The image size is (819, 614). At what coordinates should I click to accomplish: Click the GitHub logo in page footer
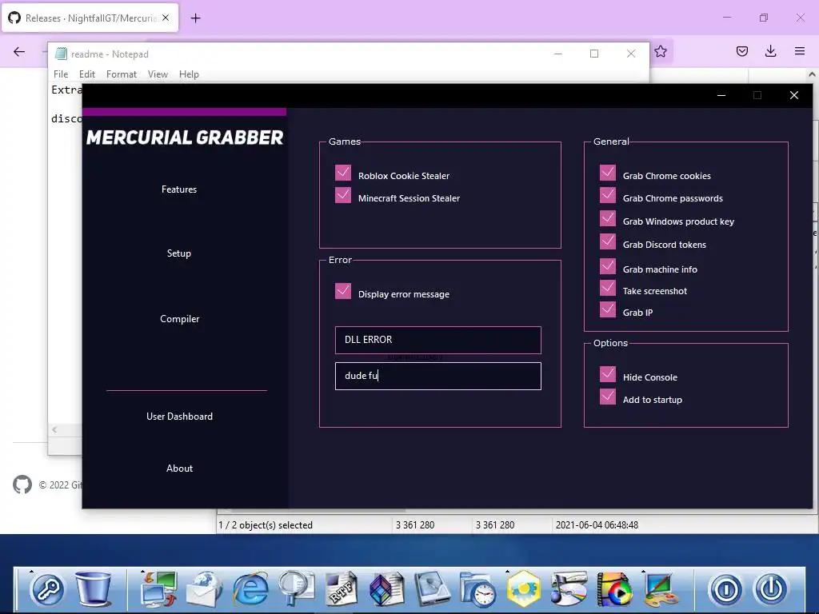[22, 484]
